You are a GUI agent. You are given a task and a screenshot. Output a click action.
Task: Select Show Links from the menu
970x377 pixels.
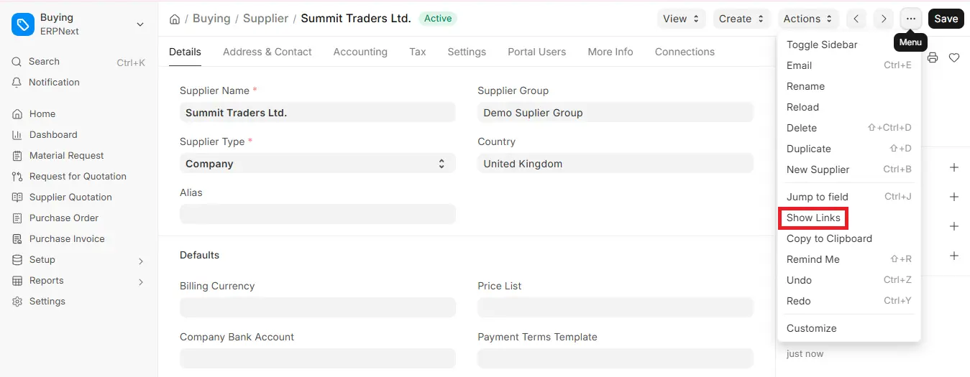[x=813, y=218]
